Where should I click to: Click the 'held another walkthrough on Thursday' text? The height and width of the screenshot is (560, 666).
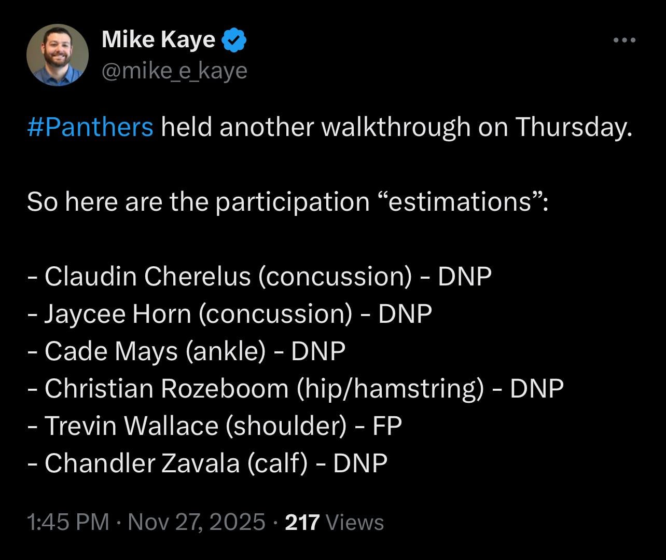[397, 127]
